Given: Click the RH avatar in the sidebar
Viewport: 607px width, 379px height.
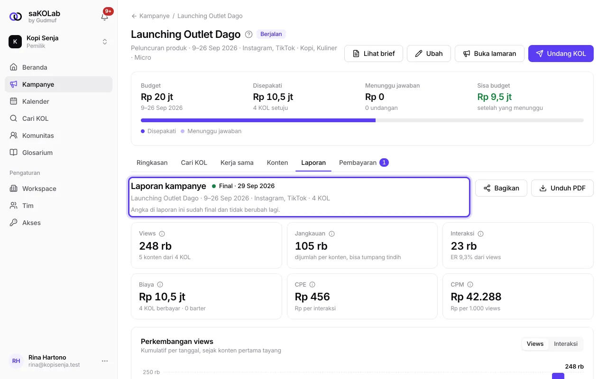Looking at the screenshot, I should [x=16, y=361].
